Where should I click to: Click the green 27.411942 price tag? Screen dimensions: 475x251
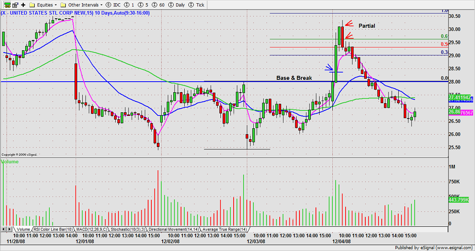[x=459, y=97]
